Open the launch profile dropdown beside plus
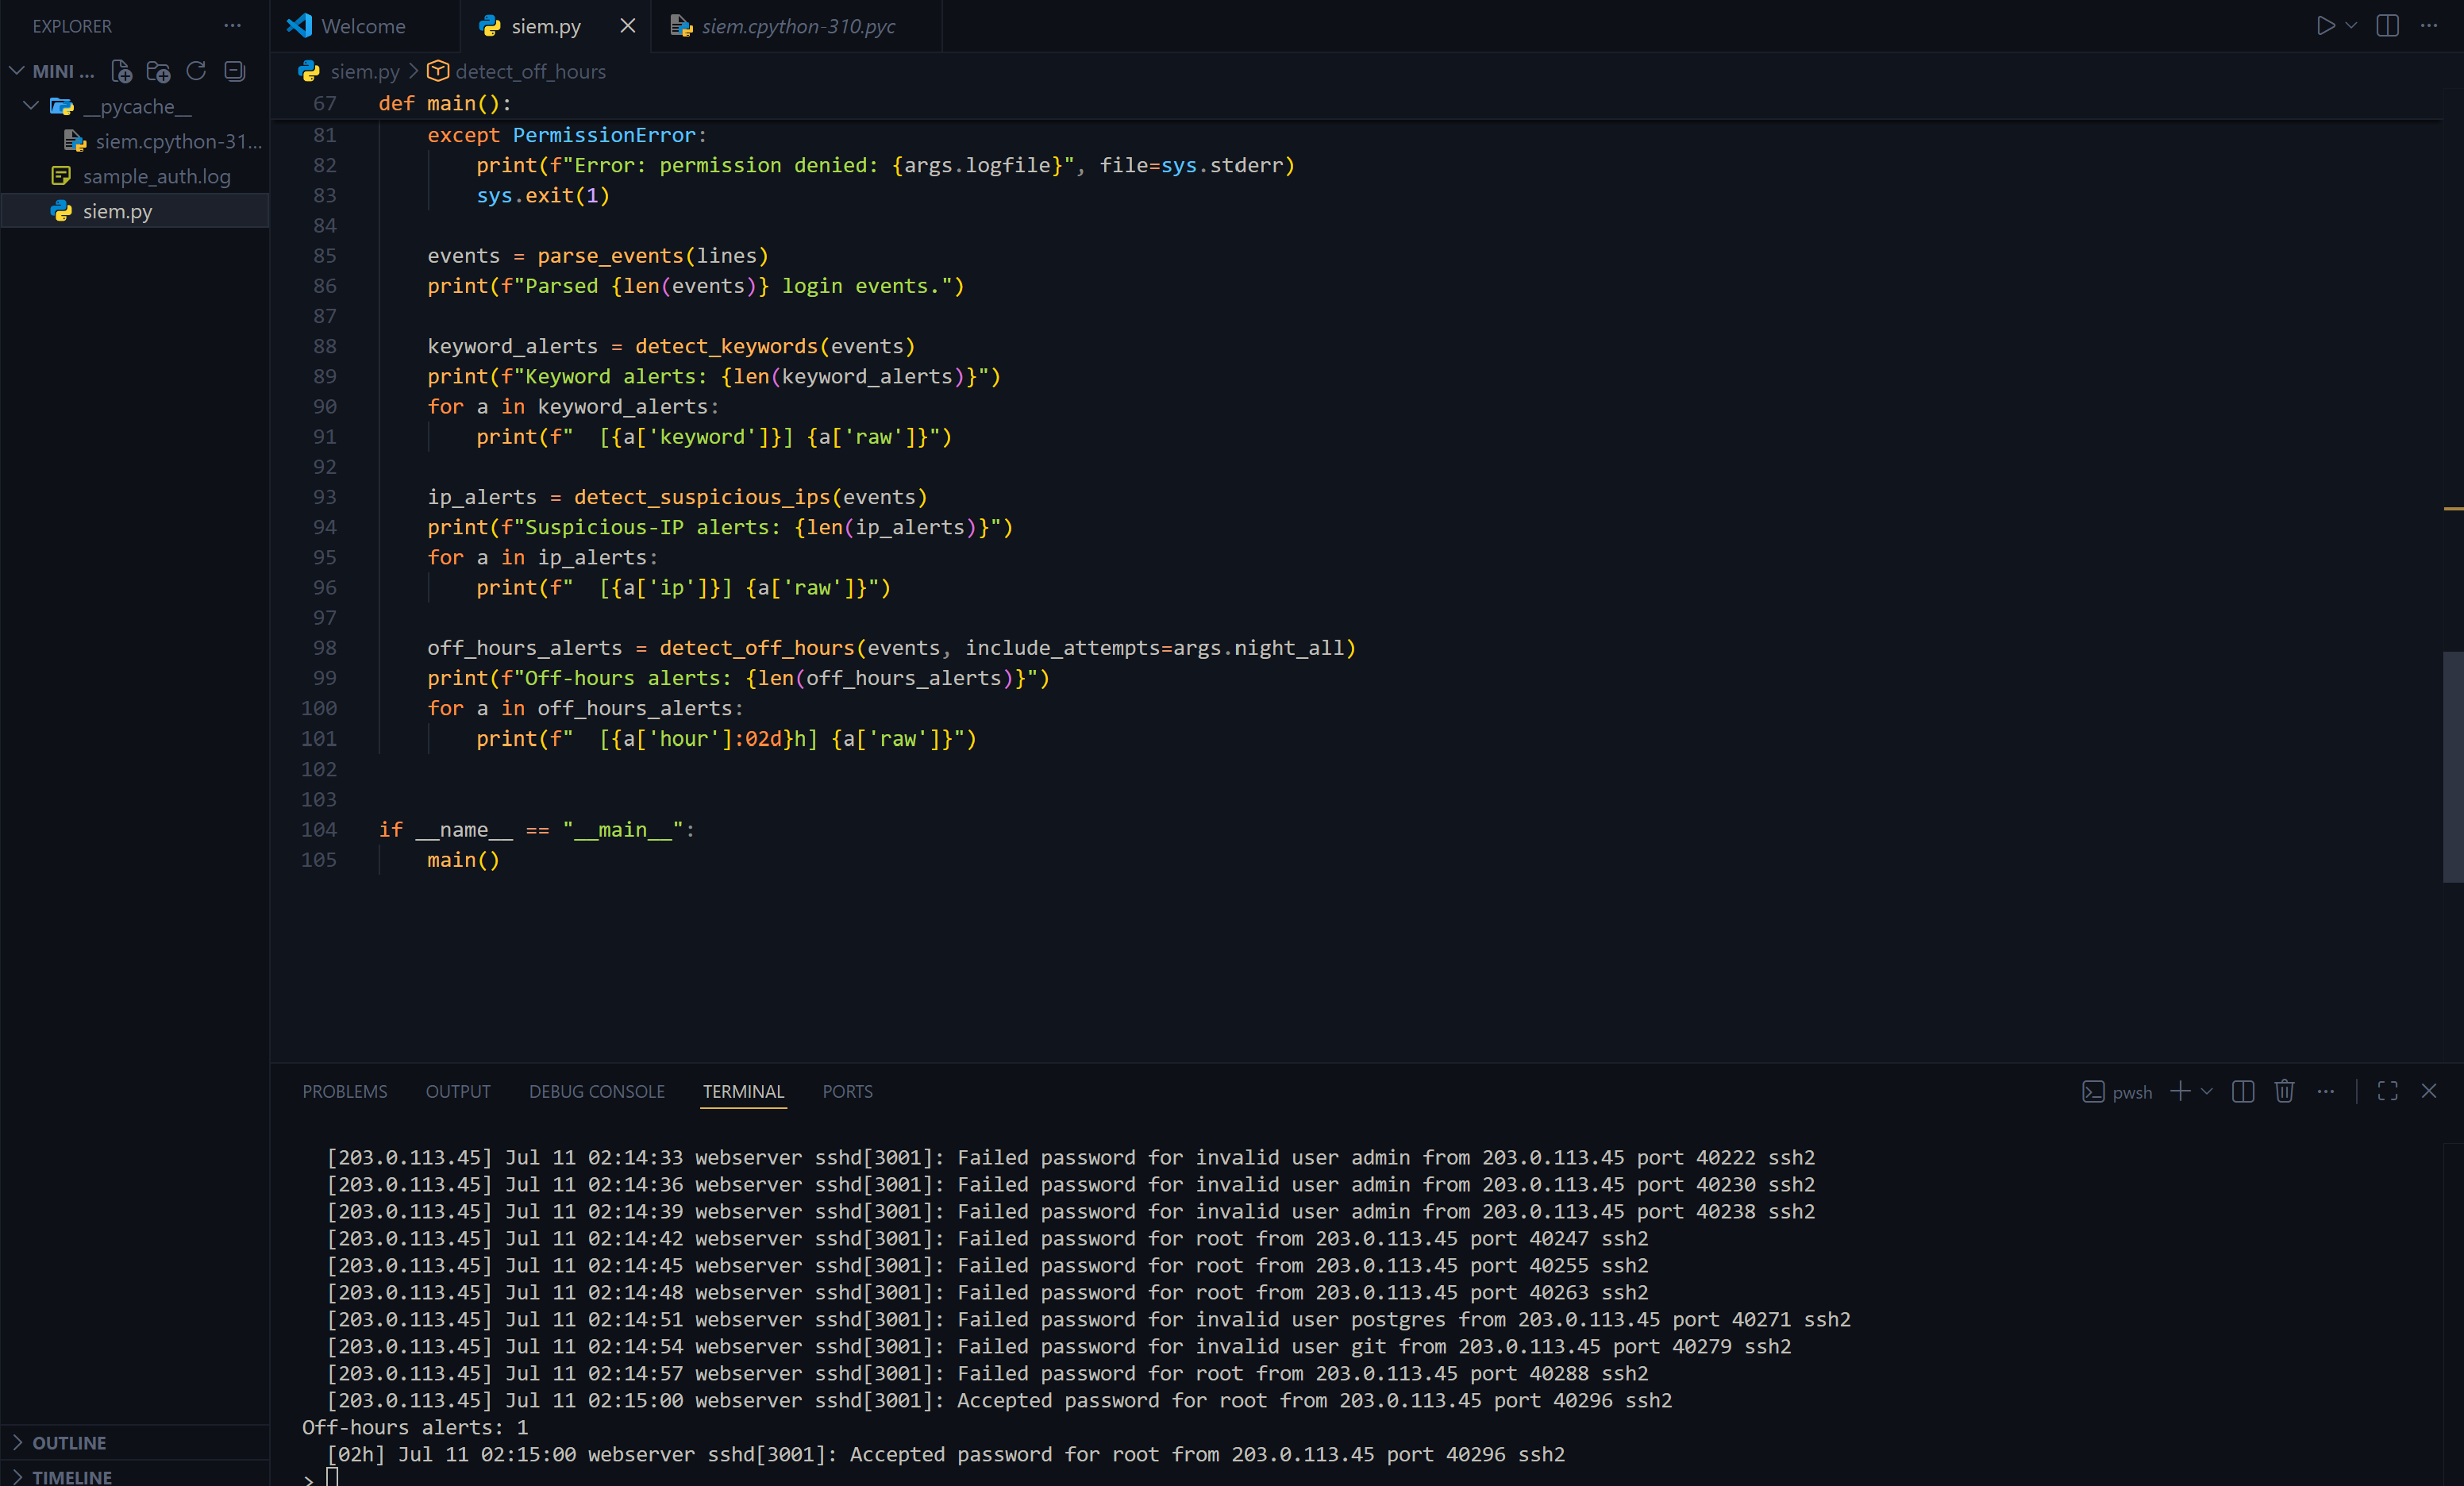 pos(2207,1091)
